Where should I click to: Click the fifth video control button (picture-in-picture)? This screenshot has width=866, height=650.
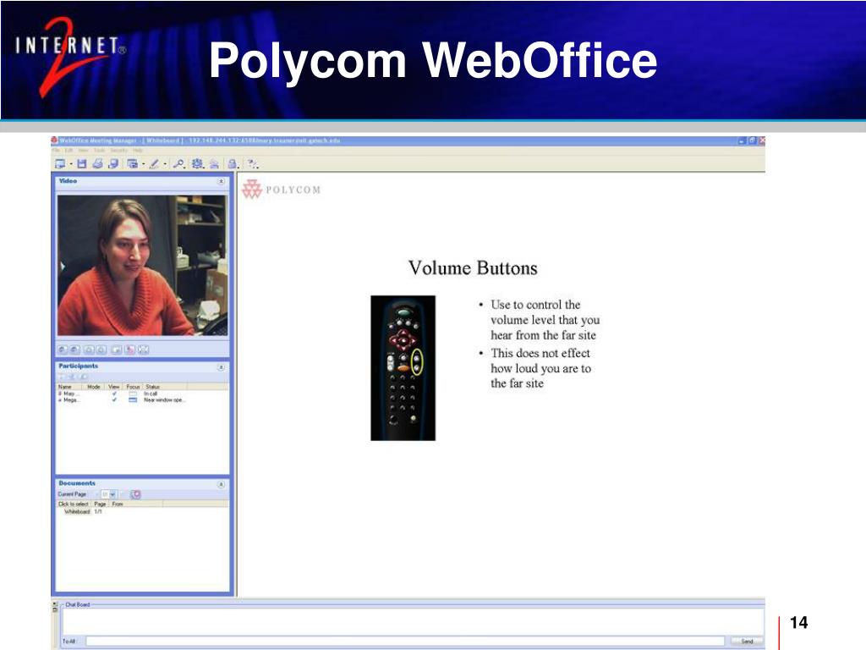pos(117,350)
